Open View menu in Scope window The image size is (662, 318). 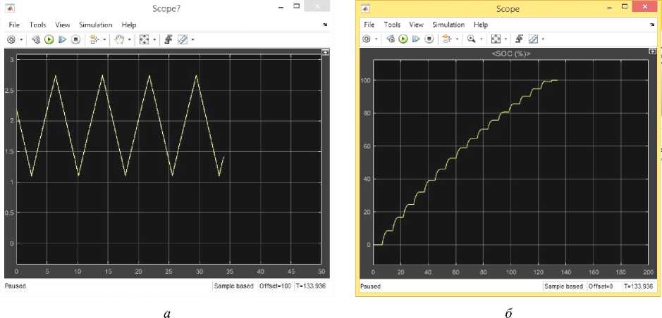(x=416, y=25)
